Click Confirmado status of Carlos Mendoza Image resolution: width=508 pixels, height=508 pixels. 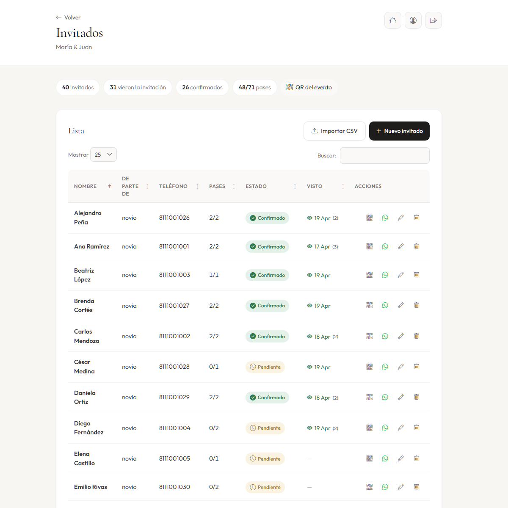(267, 336)
